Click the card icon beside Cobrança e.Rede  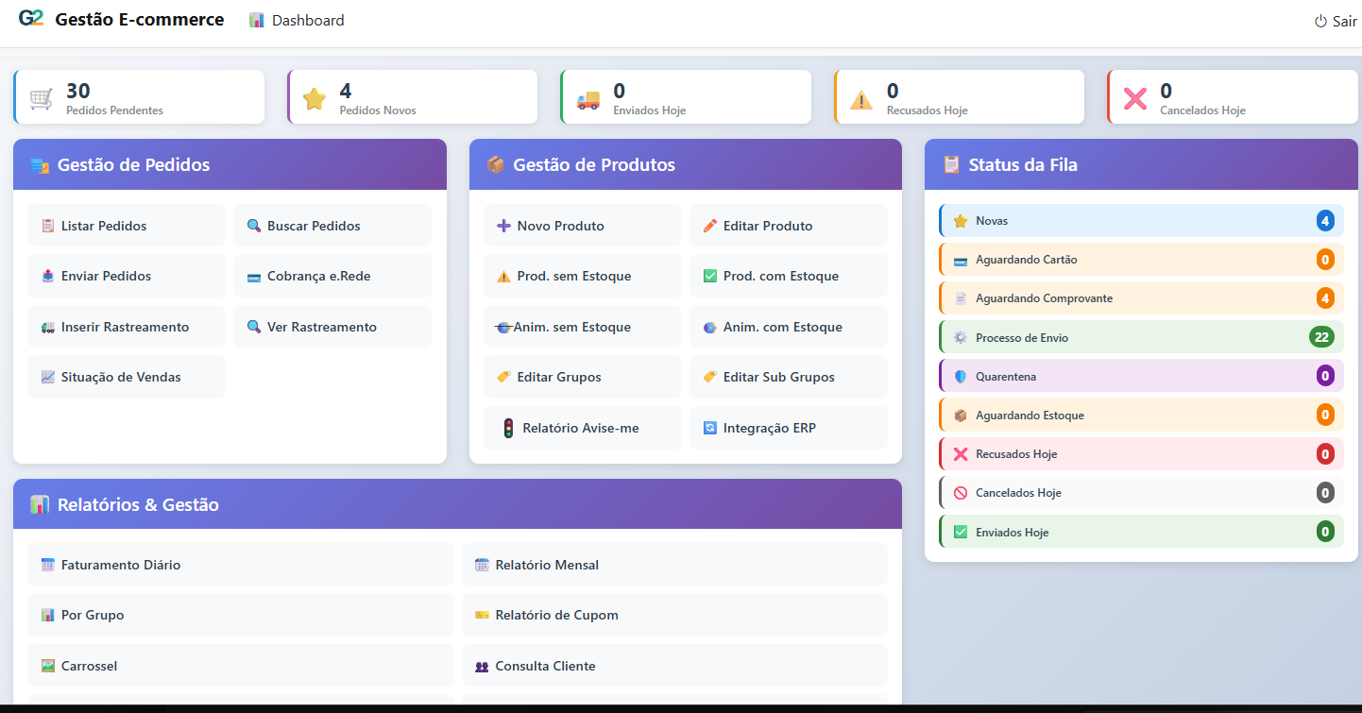(254, 277)
